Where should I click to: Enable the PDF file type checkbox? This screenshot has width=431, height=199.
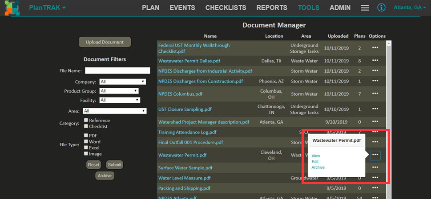[x=86, y=135]
